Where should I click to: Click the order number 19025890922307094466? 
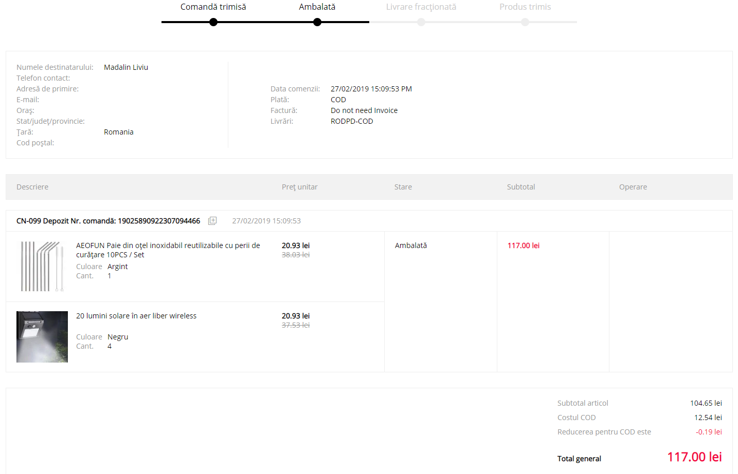pyautogui.click(x=159, y=221)
